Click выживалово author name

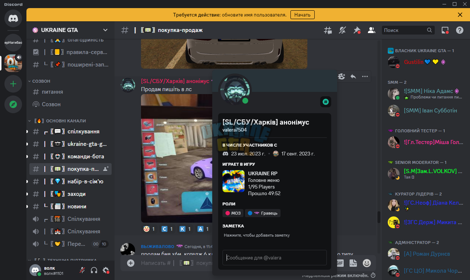point(158,246)
